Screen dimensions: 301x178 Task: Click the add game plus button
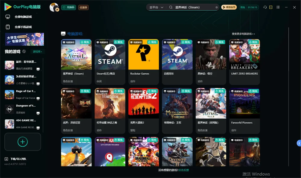[23, 142]
